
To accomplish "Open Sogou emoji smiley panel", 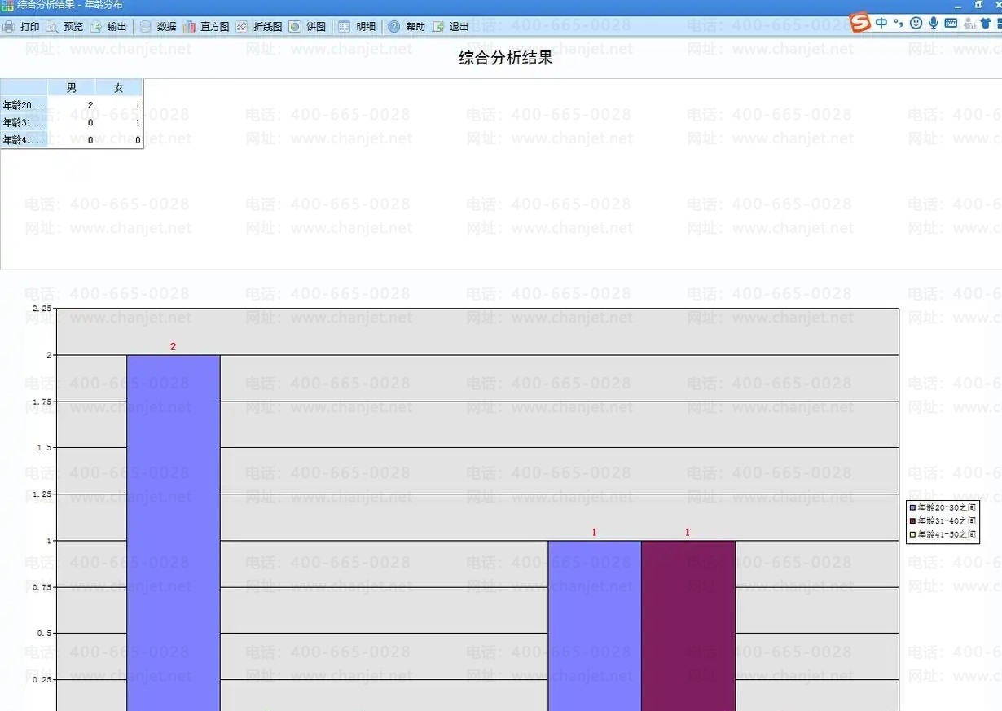I will click(x=916, y=23).
